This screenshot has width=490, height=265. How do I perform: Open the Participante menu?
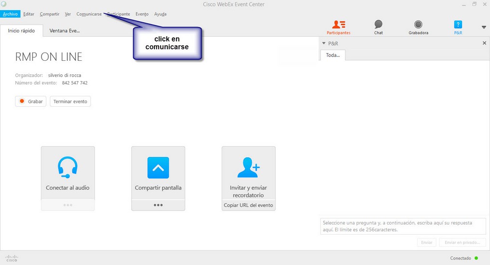pos(119,14)
